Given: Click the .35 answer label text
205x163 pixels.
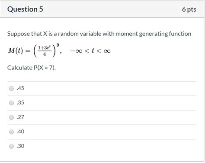Looking at the screenshot, I should point(20,103).
